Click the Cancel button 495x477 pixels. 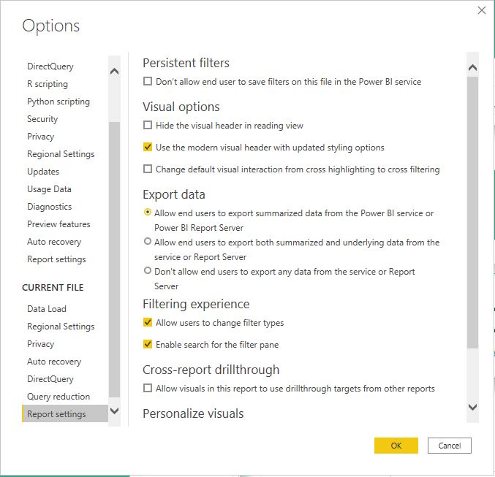pos(450,446)
